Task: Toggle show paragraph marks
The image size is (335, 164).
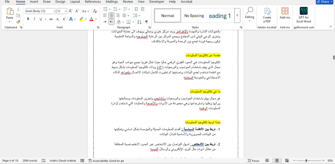Action: pyautogui.click(x=147, y=22)
